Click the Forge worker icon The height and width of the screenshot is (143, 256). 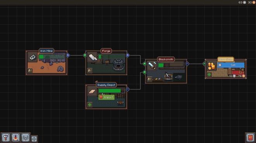tap(90, 71)
